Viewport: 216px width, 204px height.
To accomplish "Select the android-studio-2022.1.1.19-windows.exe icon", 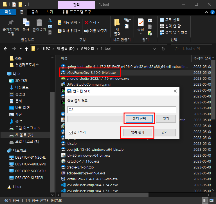I will [x=63, y=78].
